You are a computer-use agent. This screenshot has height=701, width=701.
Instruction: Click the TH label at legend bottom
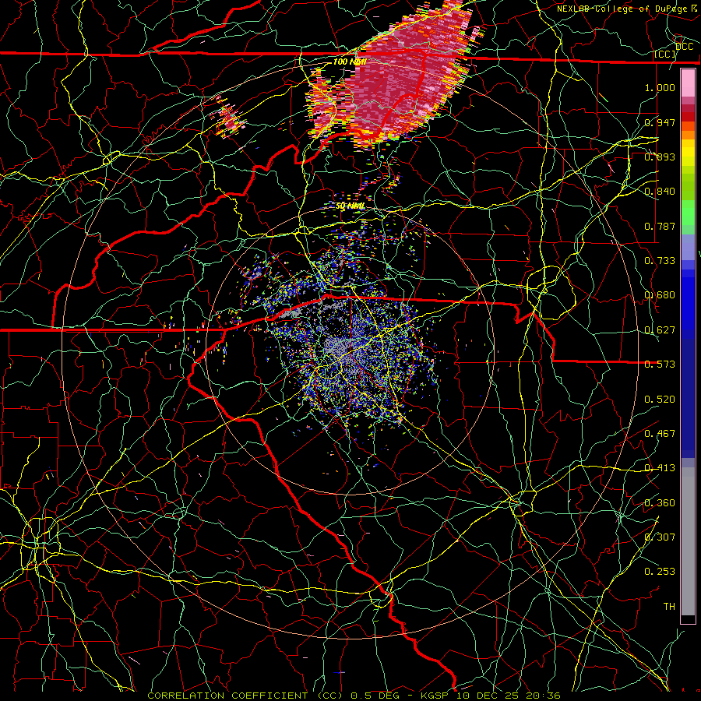click(669, 606)
